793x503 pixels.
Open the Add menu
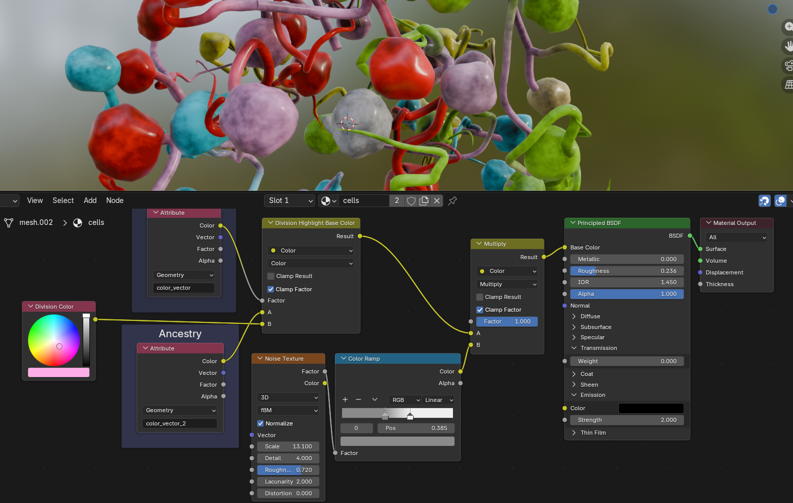(90, 200)
